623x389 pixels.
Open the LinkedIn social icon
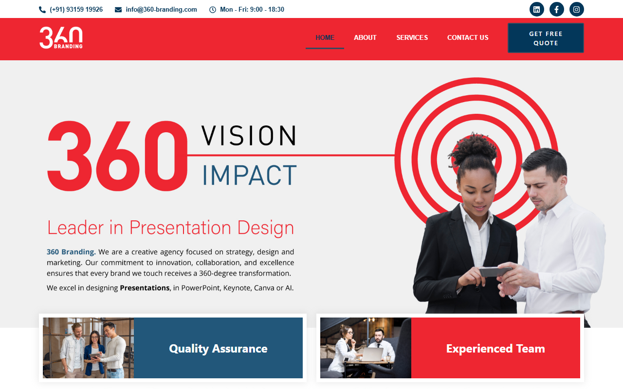click(x=537, y=9)
